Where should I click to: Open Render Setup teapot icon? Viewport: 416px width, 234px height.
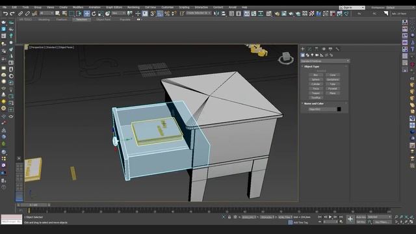coord(277,14)
